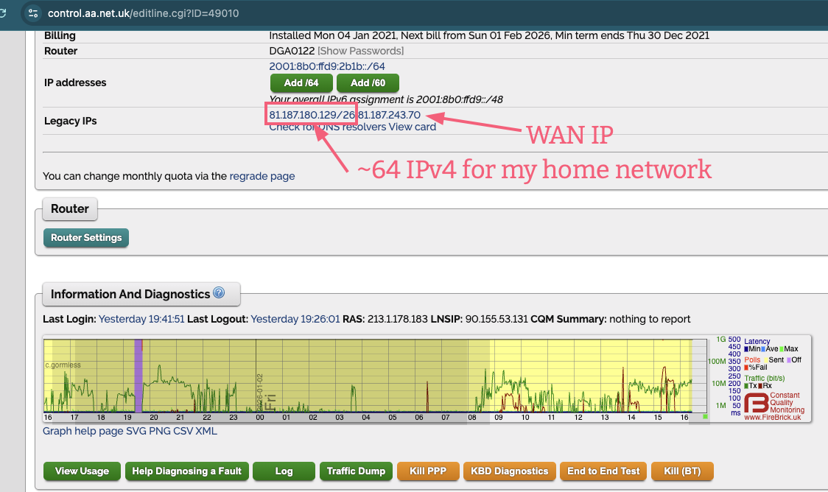Image resolution: width=828 pixels, height=492 pixels.
Task: Click the Add /64 button
Action: point(301,82)
